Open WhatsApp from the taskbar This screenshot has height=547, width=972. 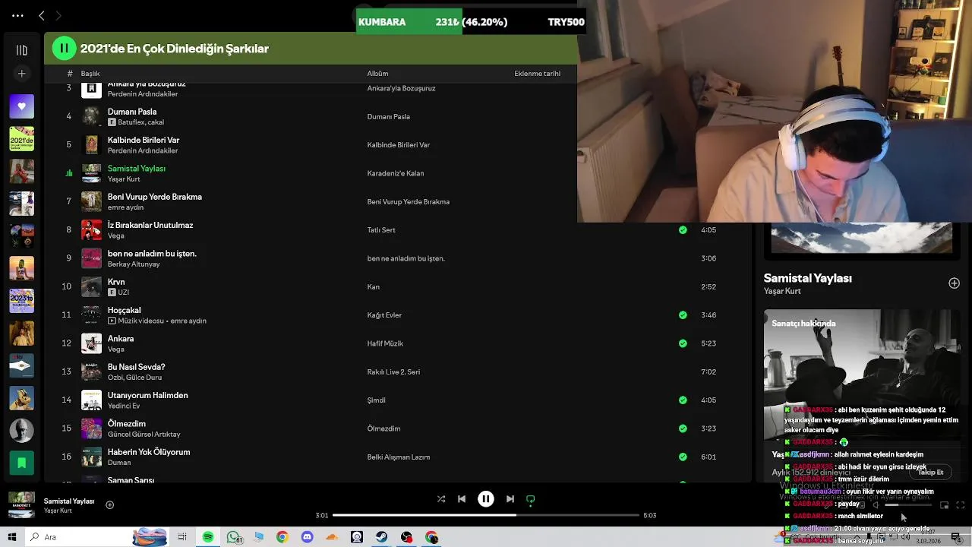coord(233,537)
